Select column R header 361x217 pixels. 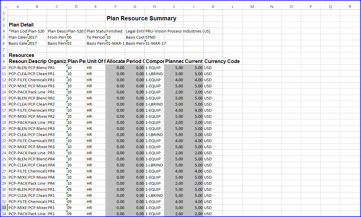coord(350,7)
